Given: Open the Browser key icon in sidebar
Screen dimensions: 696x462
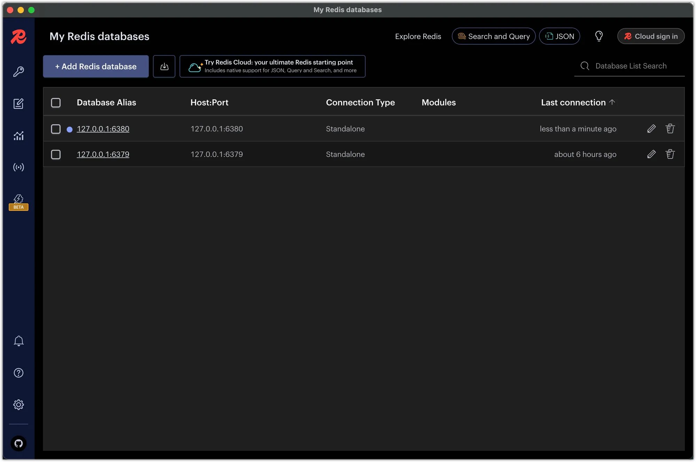Looking at the screenshot, I should pos(18,72).
